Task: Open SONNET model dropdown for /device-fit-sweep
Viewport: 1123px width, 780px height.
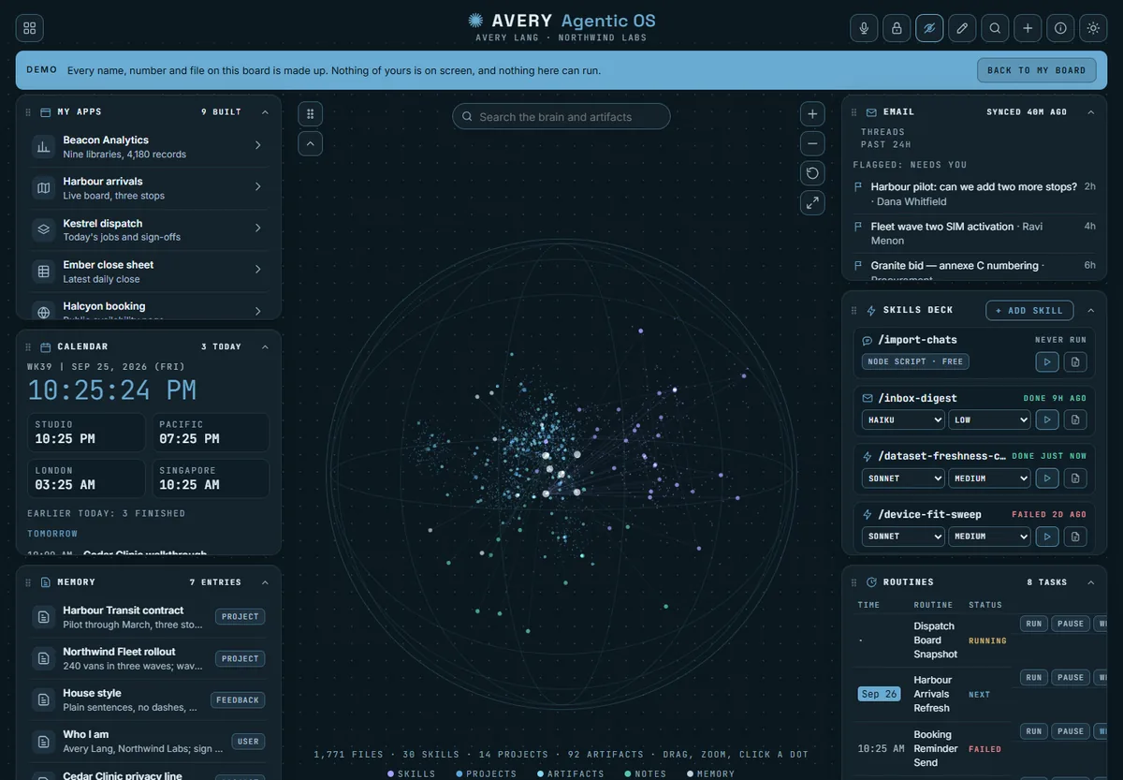Action: point(903,537)
